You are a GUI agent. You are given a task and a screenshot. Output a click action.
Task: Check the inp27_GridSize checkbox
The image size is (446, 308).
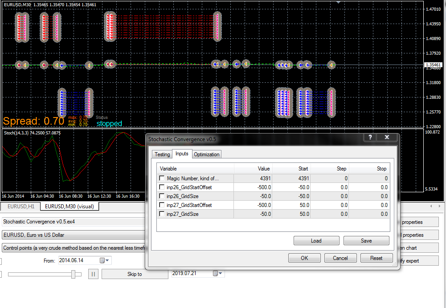click(162, 214)
